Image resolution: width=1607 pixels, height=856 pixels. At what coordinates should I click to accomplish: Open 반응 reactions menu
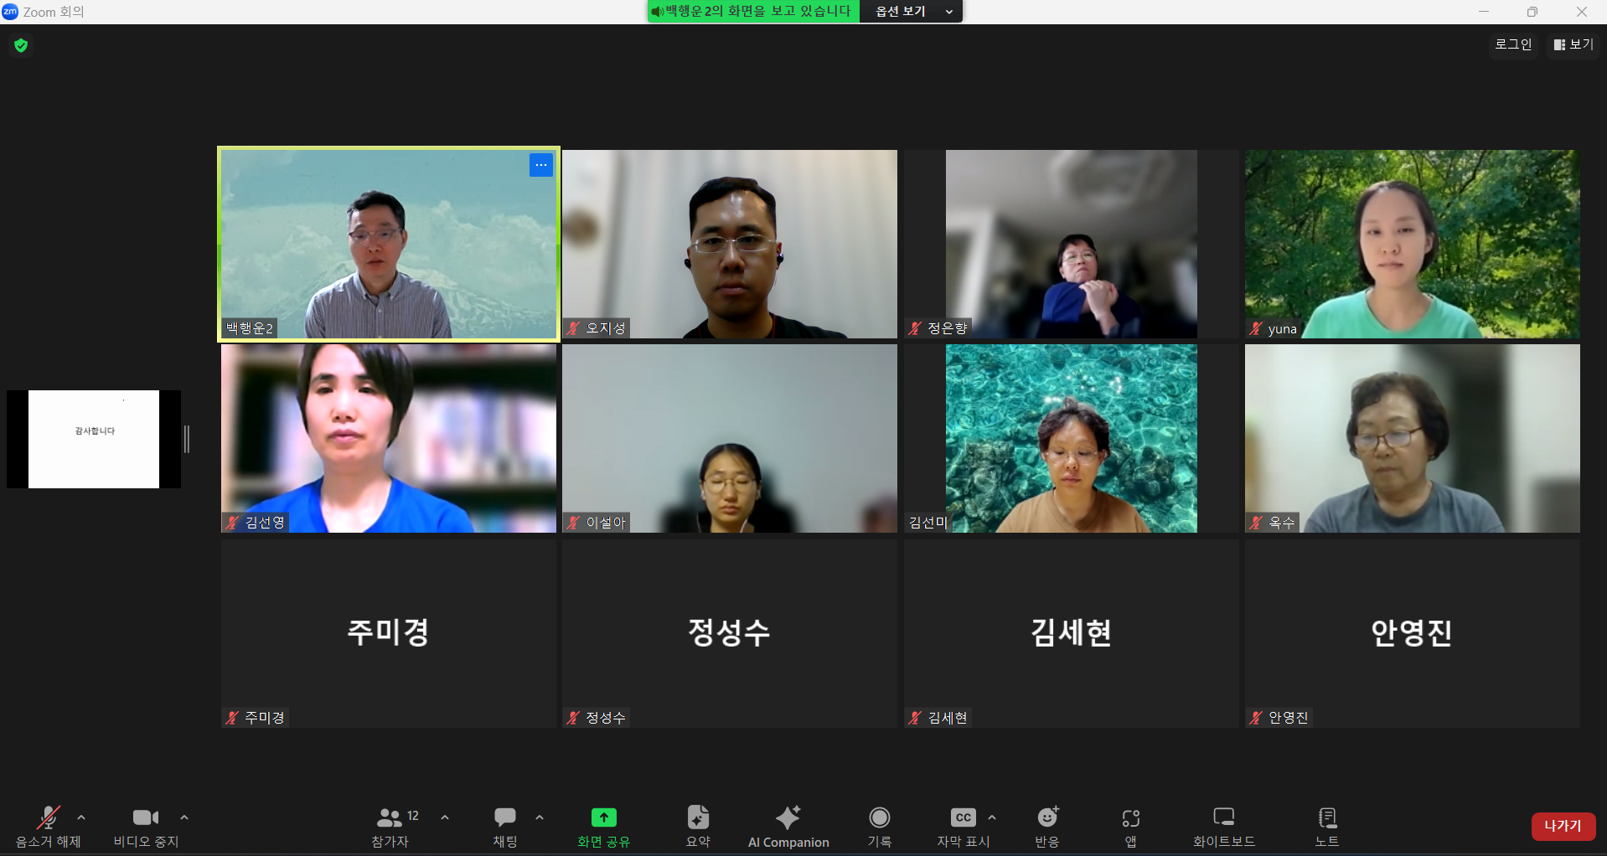click(x=1047, y=826)
